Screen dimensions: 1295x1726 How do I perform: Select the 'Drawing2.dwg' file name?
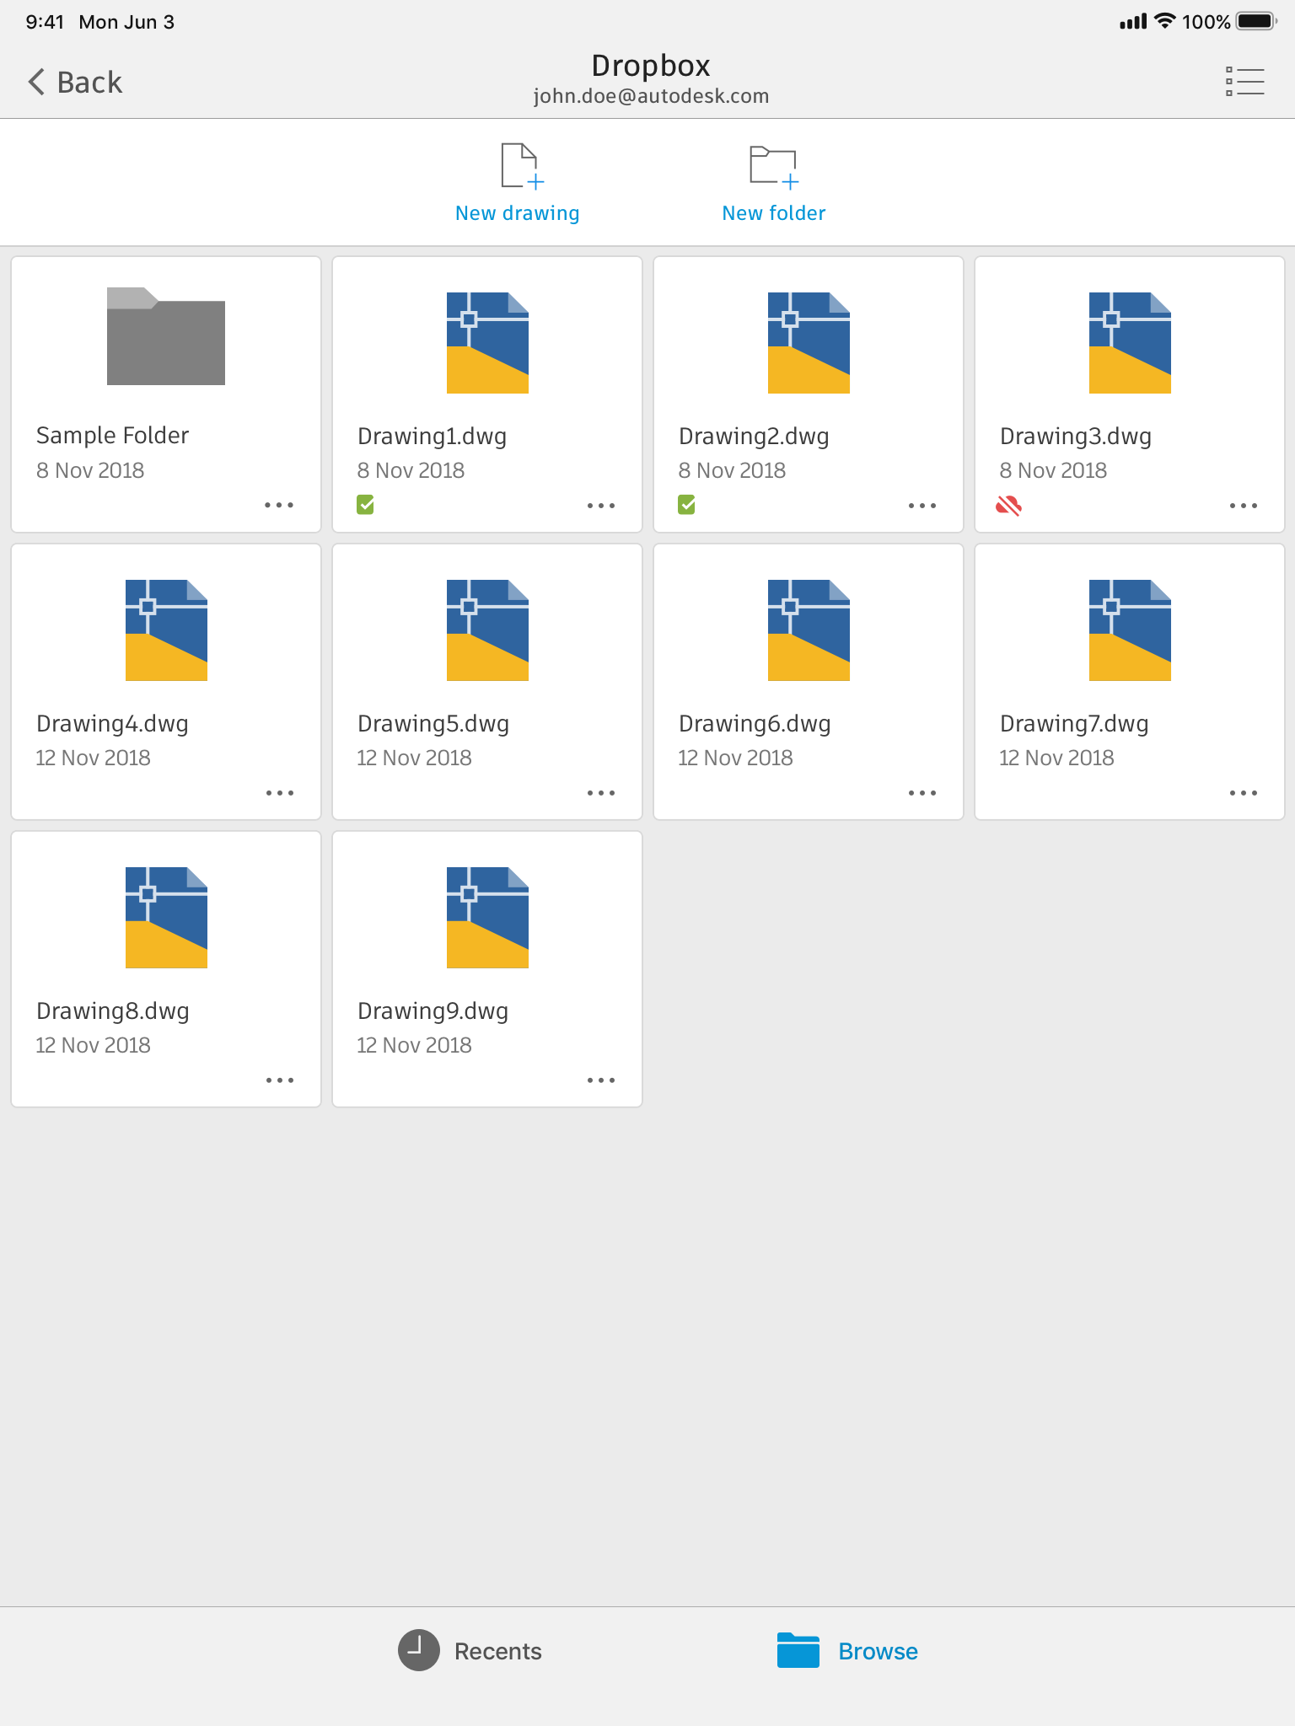click(754, 437)
